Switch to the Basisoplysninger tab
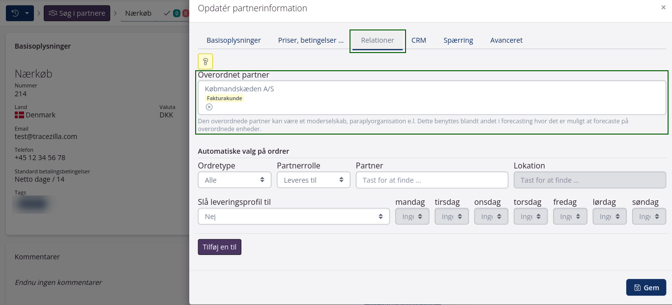The image size is (672, 305). point(233,40)
